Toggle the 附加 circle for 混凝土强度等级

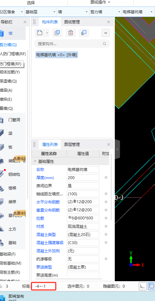click(x=106, y=242)
